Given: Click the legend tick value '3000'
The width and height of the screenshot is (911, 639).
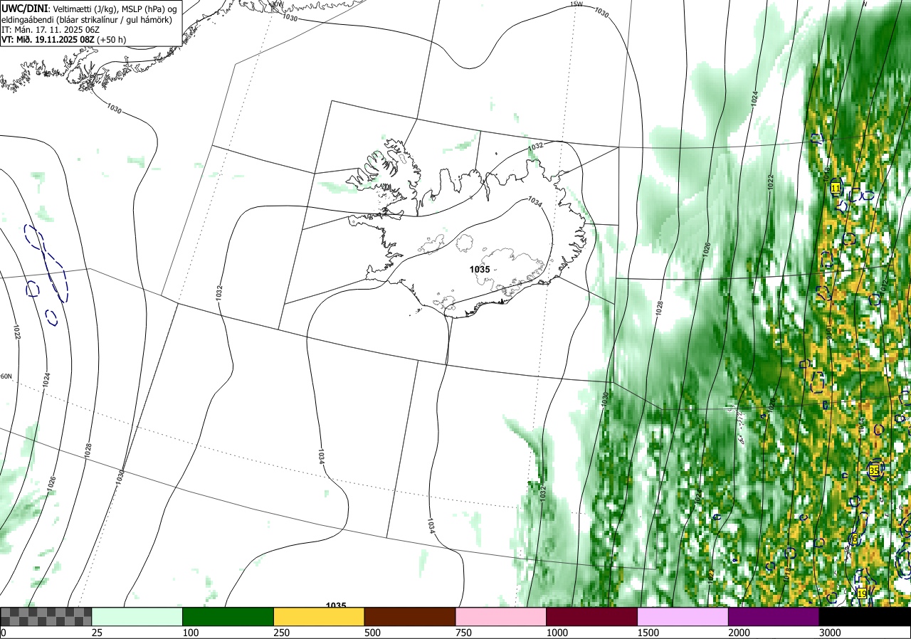Looking at the screenshot, I should tap(830, 633).
